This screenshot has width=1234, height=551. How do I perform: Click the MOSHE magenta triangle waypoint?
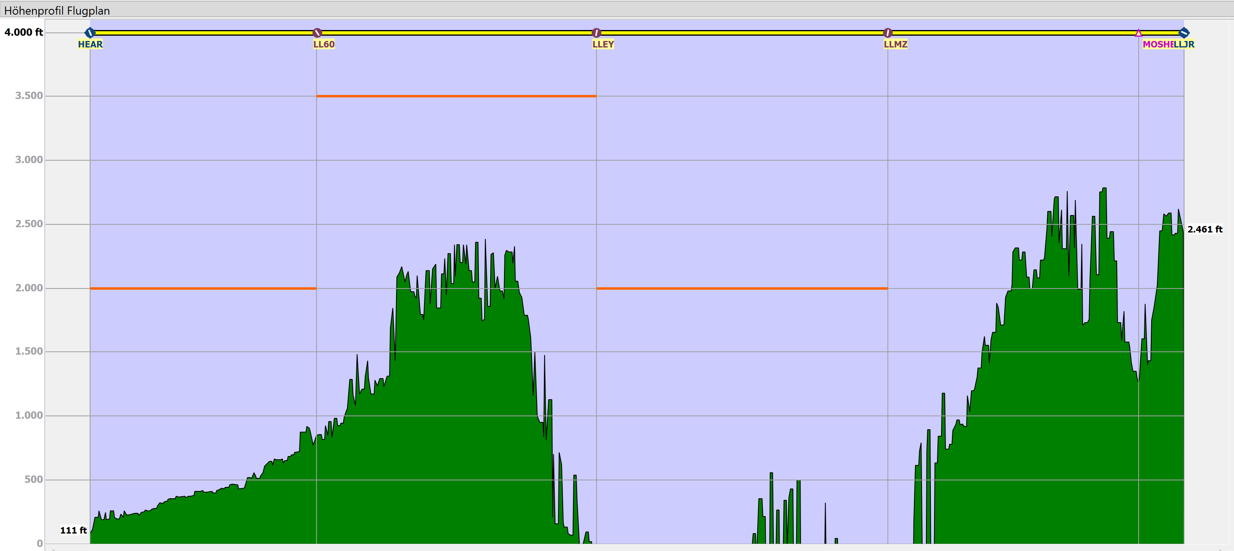1138,32
